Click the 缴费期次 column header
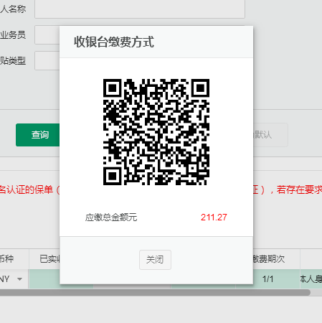This screenshot has height=323, width=322. [x=269, y=259]
